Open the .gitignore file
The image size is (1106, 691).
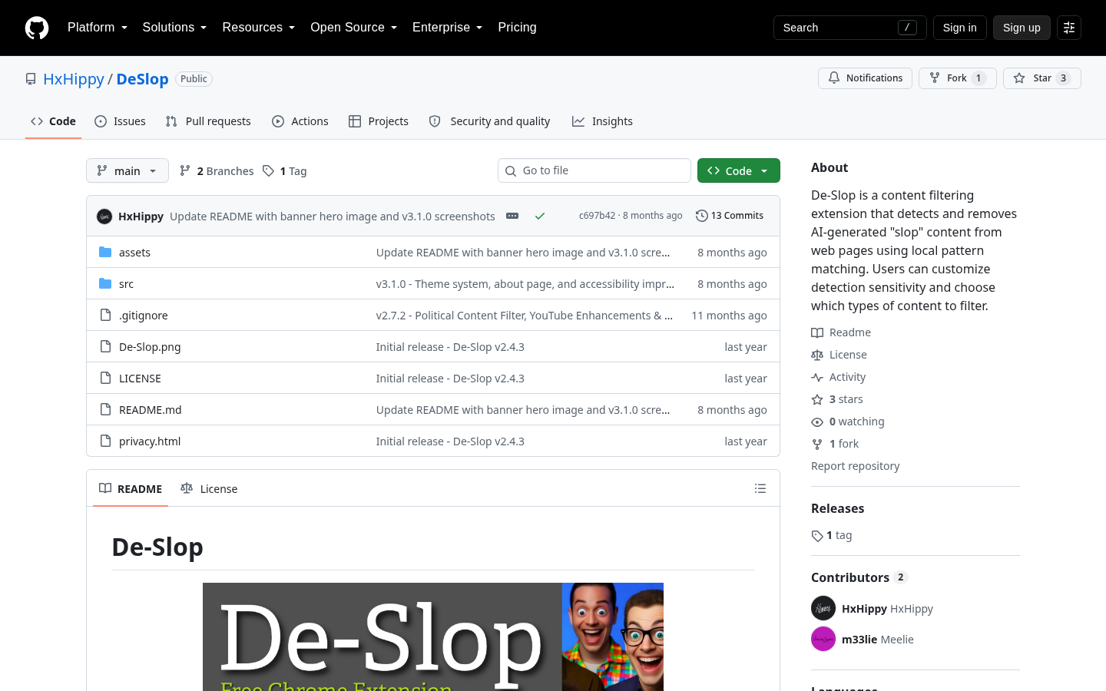point(144,316)
